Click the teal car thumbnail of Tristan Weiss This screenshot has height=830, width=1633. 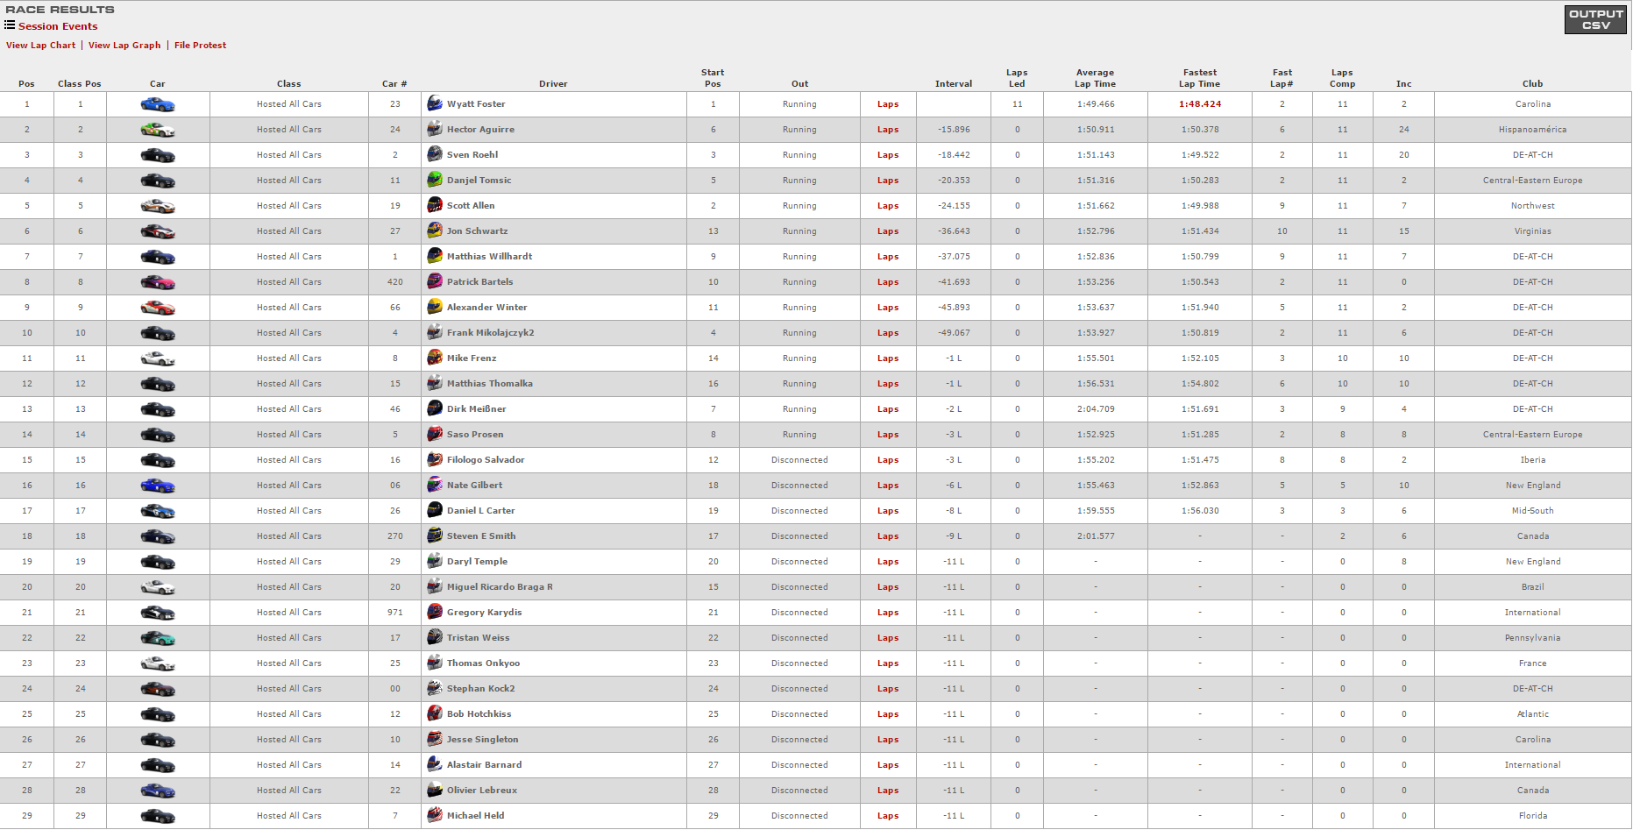pyautogui.click(x=158, y=639)
